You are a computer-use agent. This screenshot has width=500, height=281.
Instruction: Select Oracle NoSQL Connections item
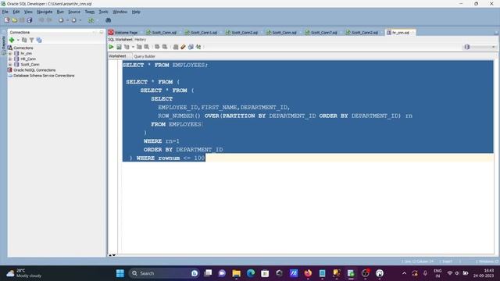pos(34,69)
